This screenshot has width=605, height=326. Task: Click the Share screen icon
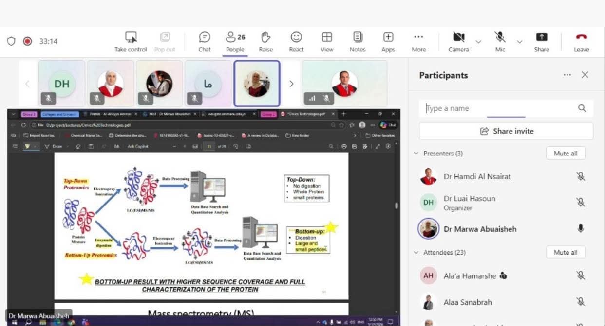click(542, 38)
